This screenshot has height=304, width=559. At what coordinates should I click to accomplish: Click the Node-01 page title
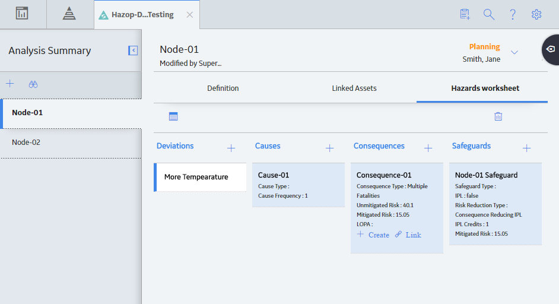tap(179, 49)
